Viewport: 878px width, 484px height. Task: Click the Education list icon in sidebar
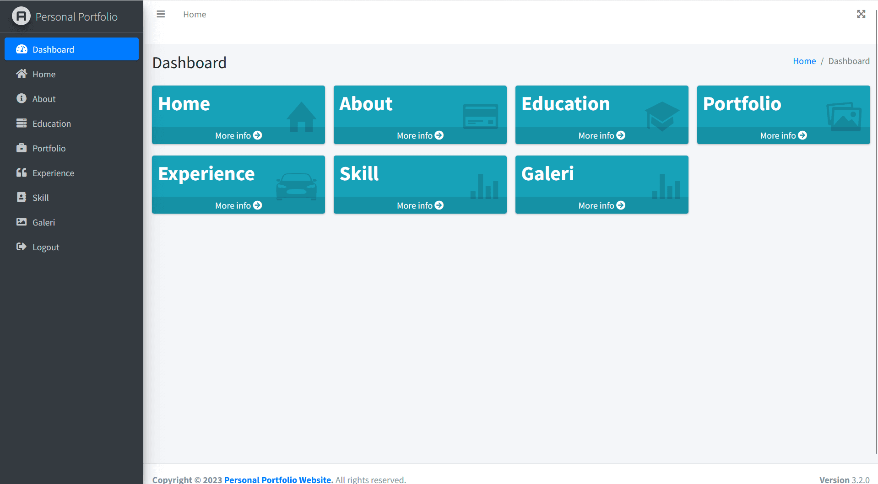click(x=22, y=123)
